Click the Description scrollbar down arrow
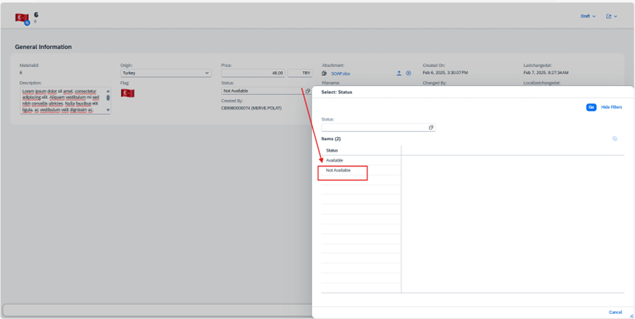 pyautogui.click(x=108, y=110)
